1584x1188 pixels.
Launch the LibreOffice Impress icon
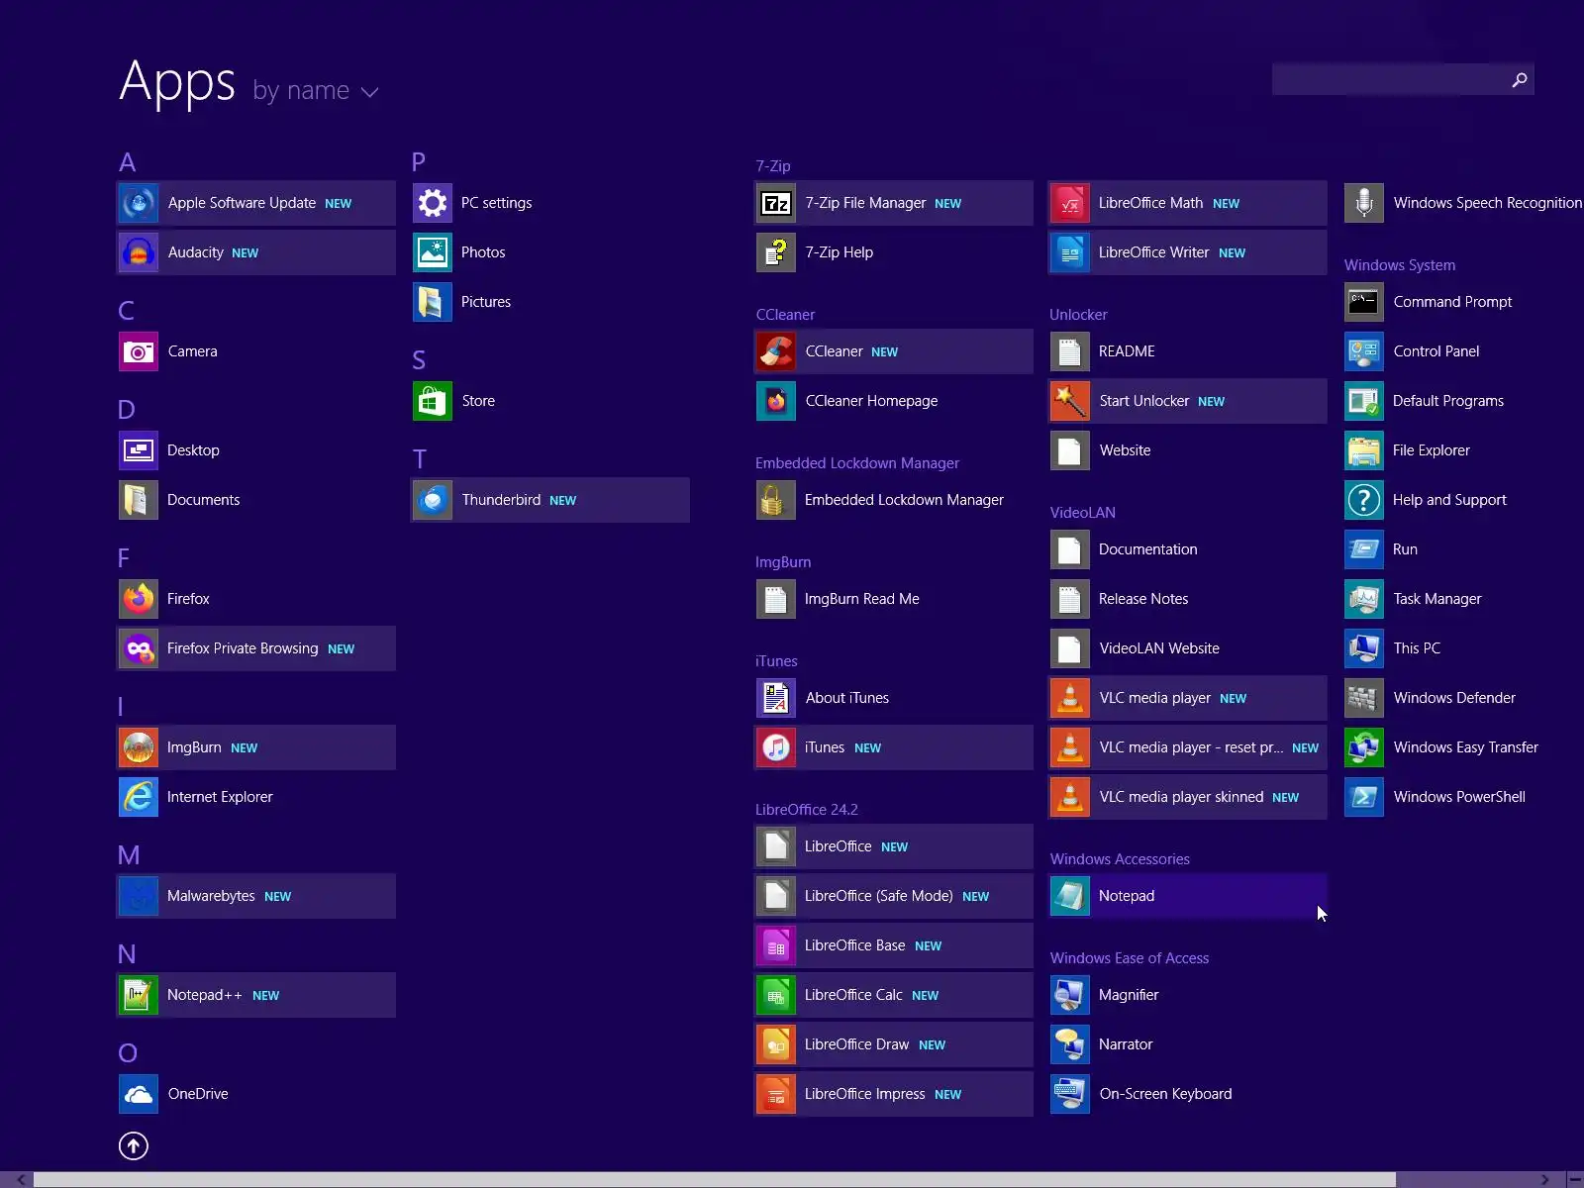point(776,1094)
